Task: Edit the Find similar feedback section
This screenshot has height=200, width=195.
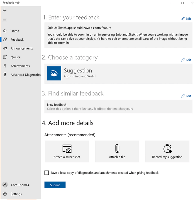Action: point(186,96)
